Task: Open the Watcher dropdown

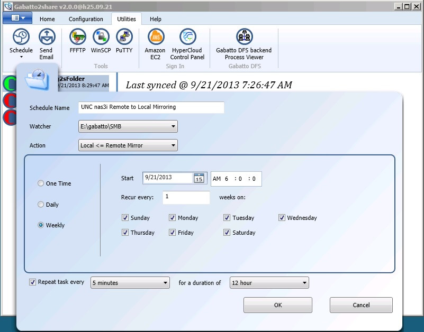Action: coord(128,126)
